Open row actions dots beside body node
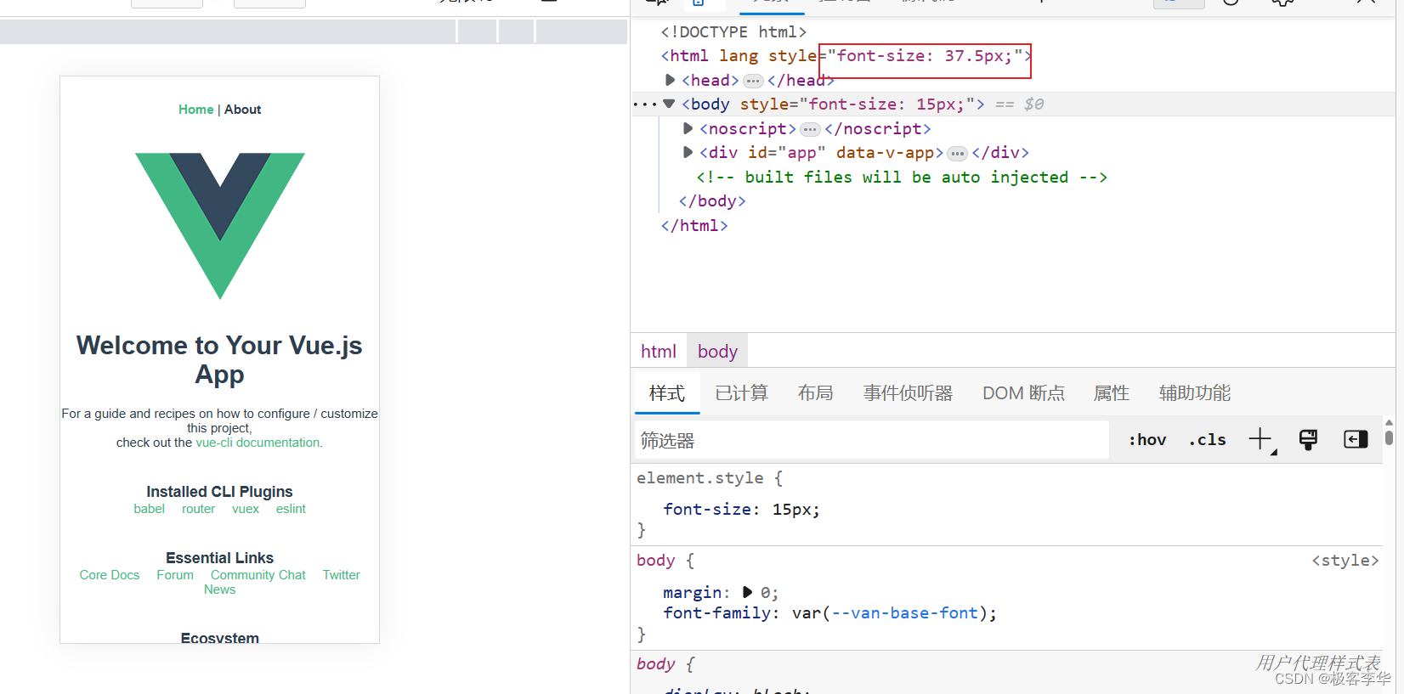This screenshot has width=1404, height=694. (x=645, y=104)
